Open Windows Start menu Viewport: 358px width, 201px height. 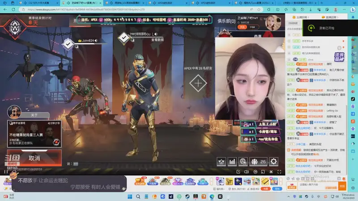pyautogui.click(x=130, y=197)
